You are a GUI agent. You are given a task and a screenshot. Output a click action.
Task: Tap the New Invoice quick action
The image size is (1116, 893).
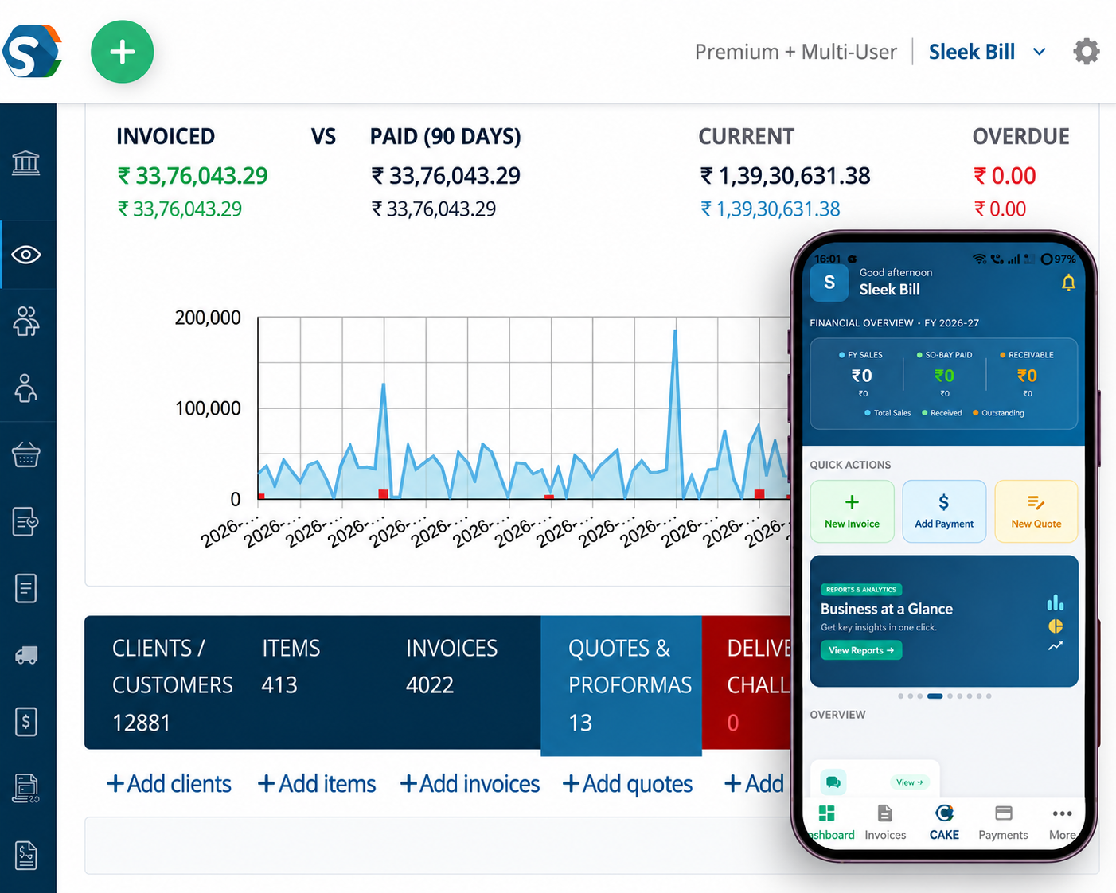coord(852,512)
